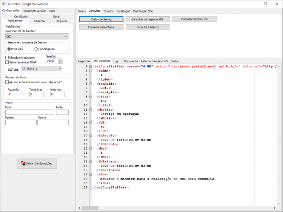This screenshot has height=212, width=283.
Task: Click the ACBrNFe application icon in title bar
Action: 4,4
